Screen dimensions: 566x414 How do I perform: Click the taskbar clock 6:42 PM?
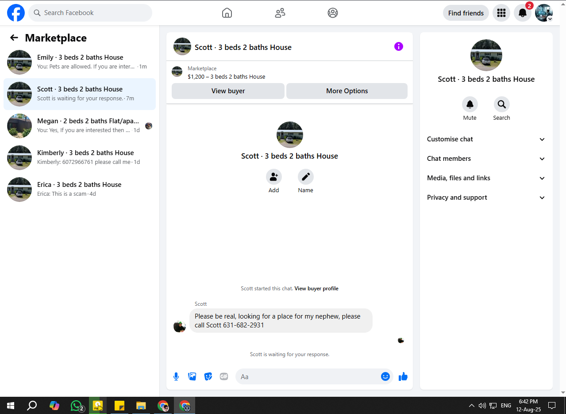(x=528, y=406)
